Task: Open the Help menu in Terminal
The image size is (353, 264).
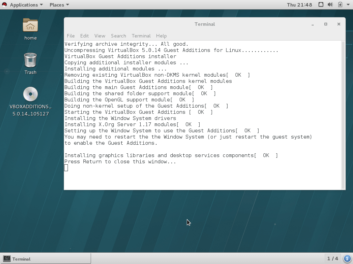Action: (161, 36)
